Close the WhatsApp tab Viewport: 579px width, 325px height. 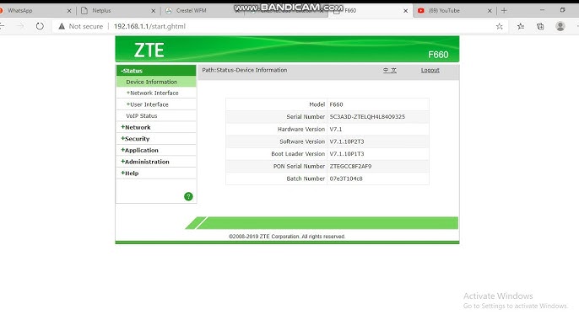(x=69, y=11)
